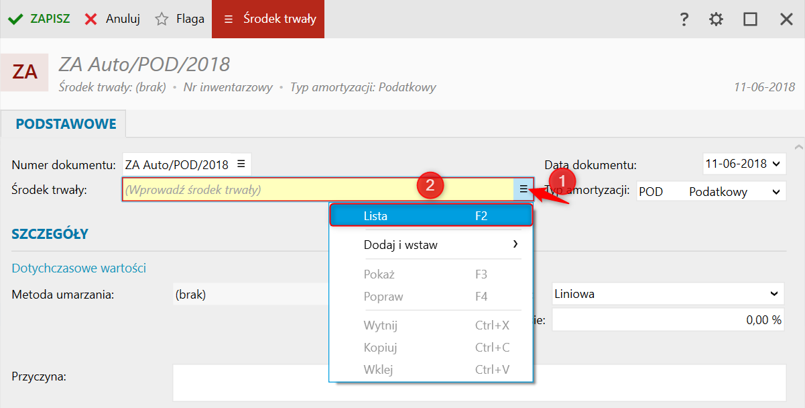Choose Lista from the context menu
The image size is (805, 408).
click(x=431, y=215)
